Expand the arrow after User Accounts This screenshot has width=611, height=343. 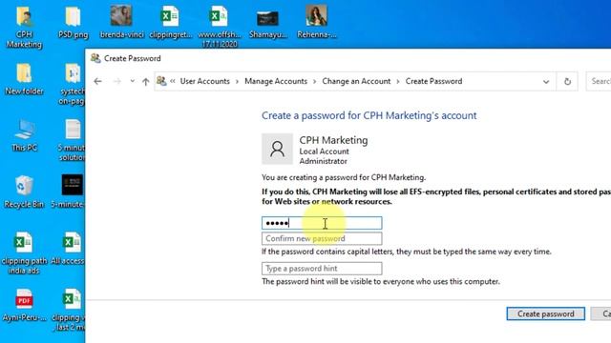(x=238, y=81)
